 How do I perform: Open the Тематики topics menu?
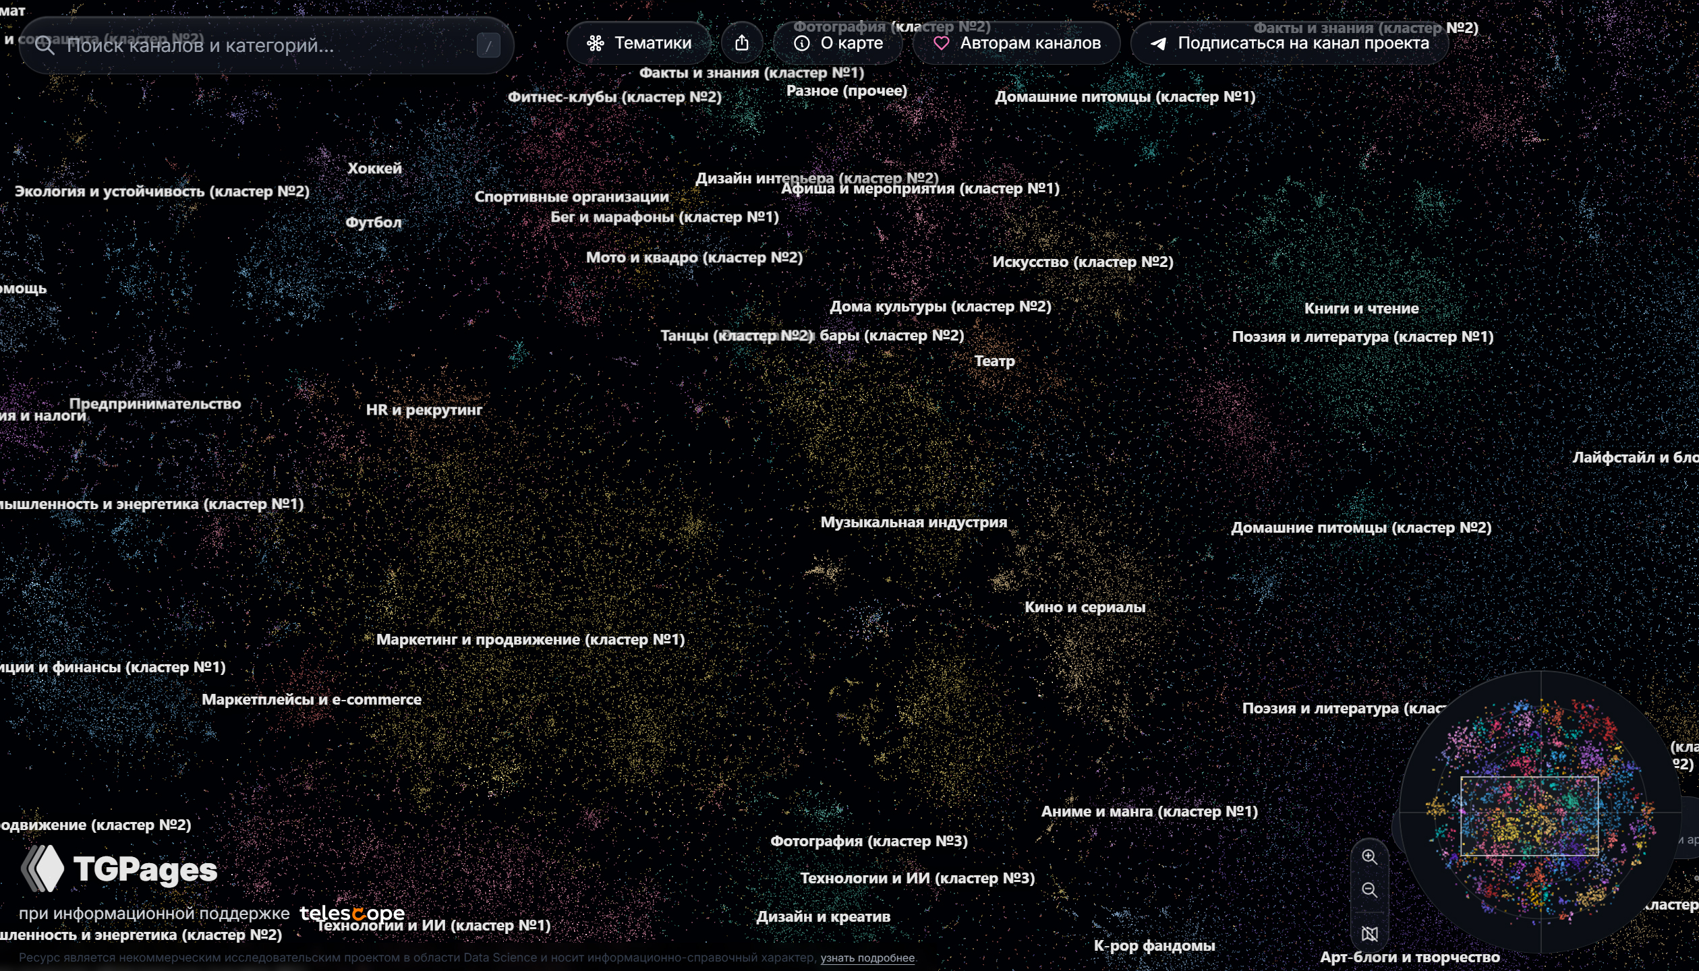pyautogui.click(x=639, y=43)
